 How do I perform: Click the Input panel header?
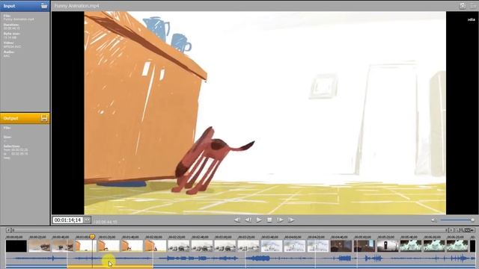[x=25, y=6]
